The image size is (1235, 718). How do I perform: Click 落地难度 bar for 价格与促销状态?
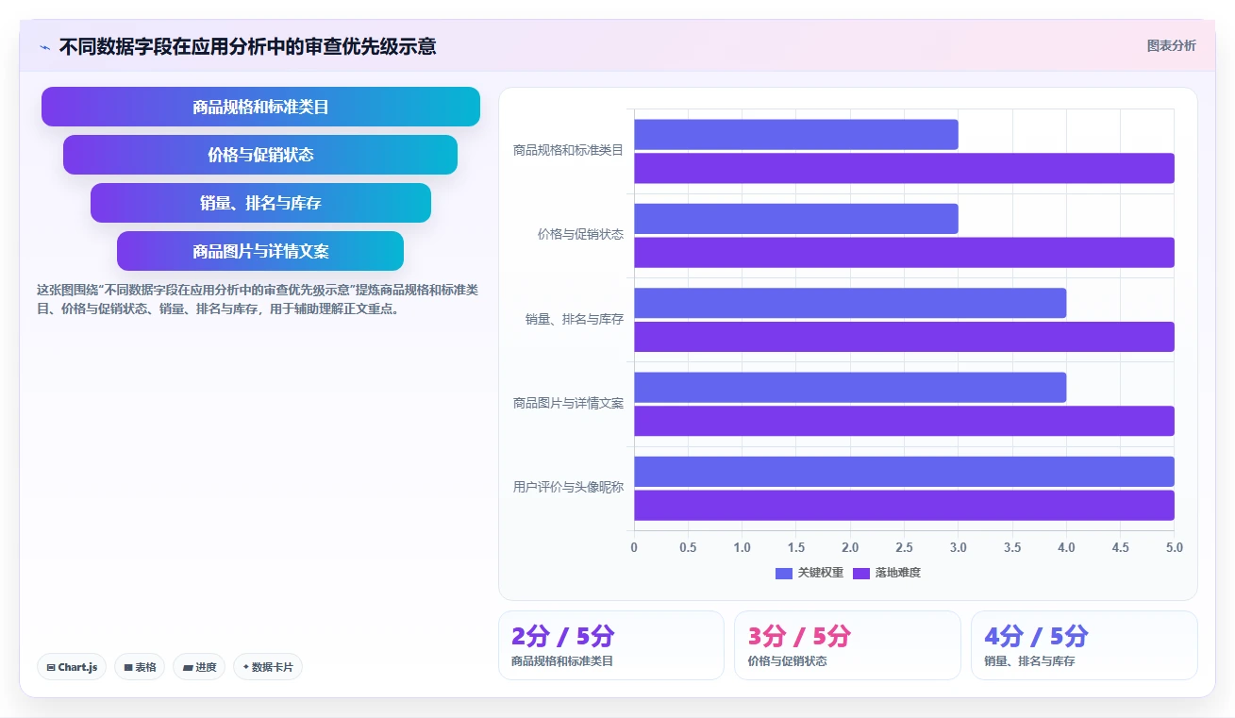coord(904,252)
